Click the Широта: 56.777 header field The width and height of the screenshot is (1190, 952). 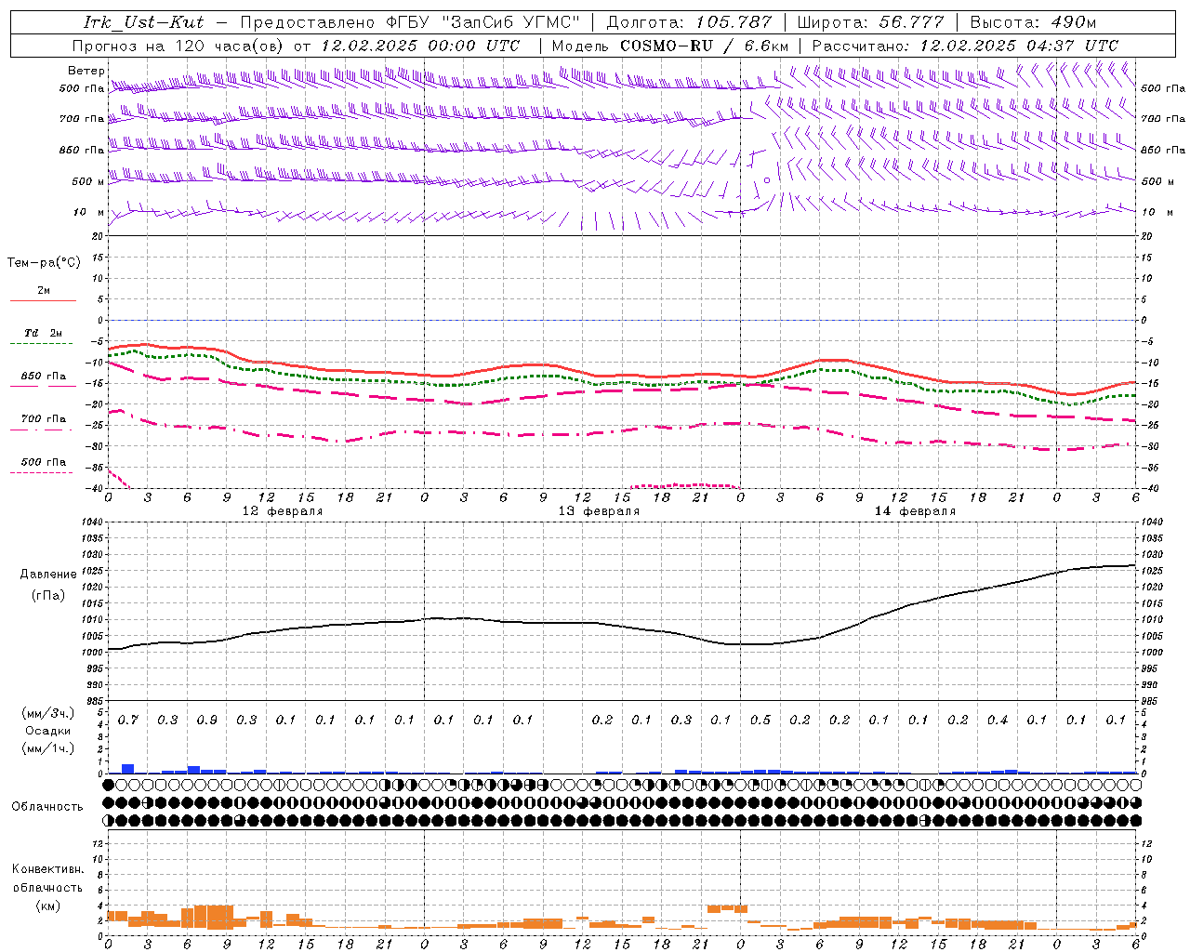[871, 22]
